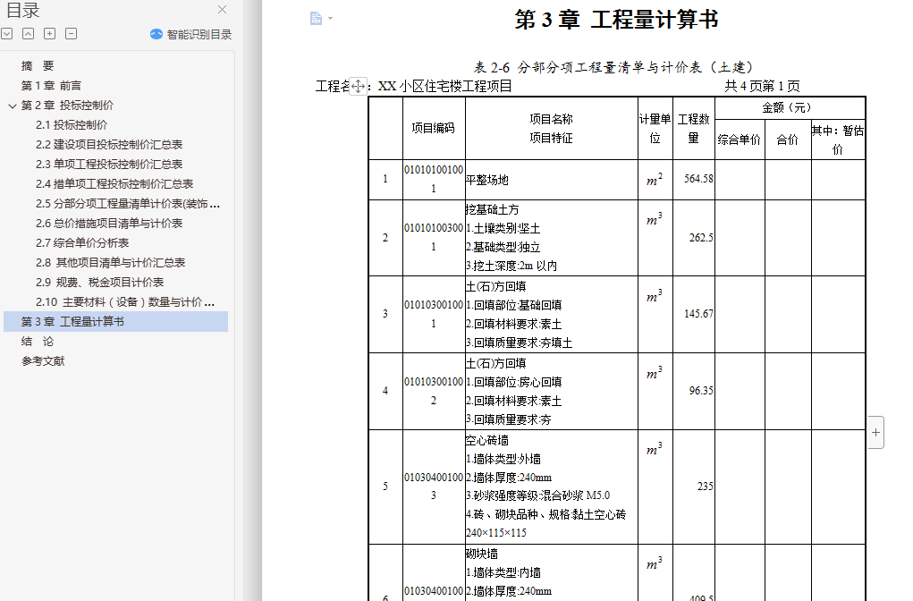This screenshot has width=913, height=601.
Task: Click the 工程数量 header cell
Action: [x=694, y=128]
